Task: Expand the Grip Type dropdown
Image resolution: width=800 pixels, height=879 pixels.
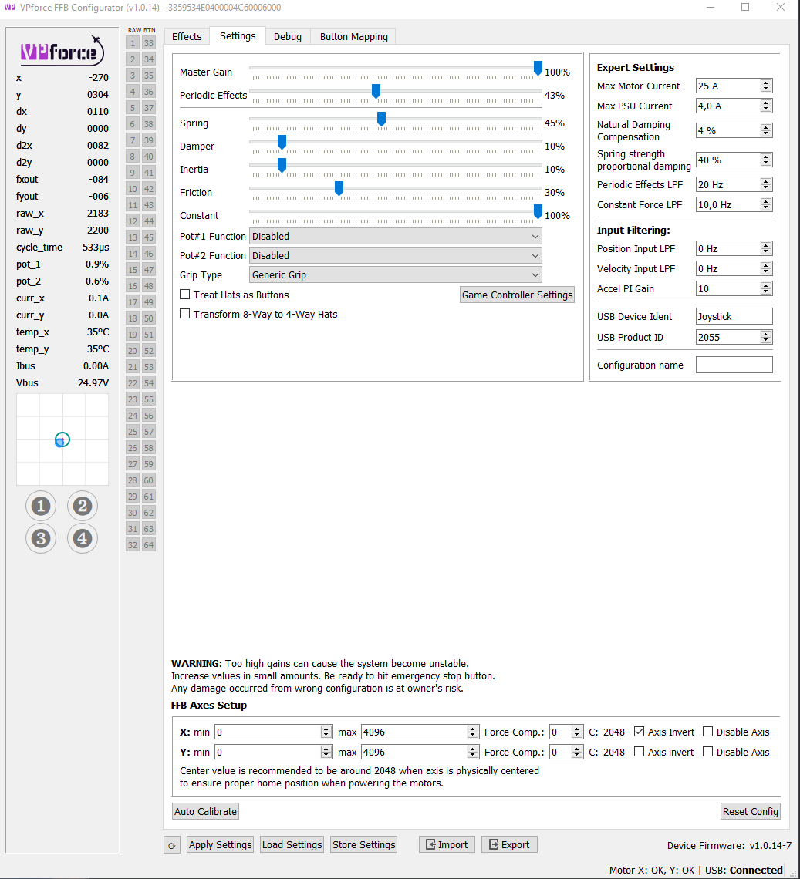Action: pos(395,275)
